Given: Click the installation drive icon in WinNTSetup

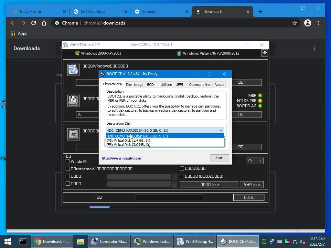Looking at the screenshot, I should coord(73,134).
